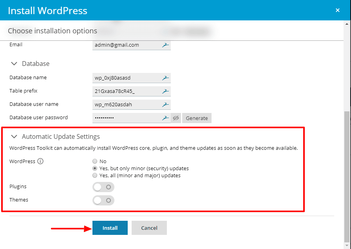Click the 'Plugins' label

(x=18, y=187)
